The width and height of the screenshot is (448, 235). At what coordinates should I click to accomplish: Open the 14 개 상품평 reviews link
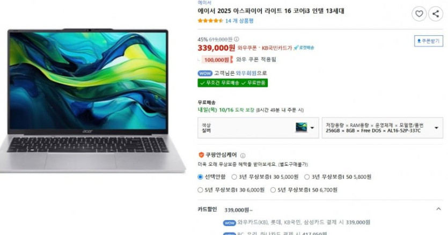coord(239,21)
